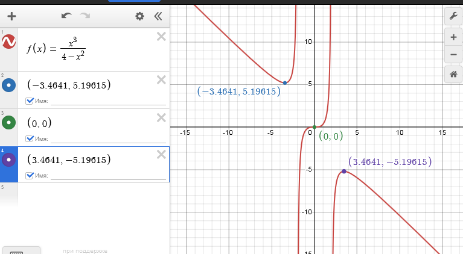The width and height of the screenshot is (463, 254).
Task: Open expression list settings gear
Action: click(x=139, y=16)
